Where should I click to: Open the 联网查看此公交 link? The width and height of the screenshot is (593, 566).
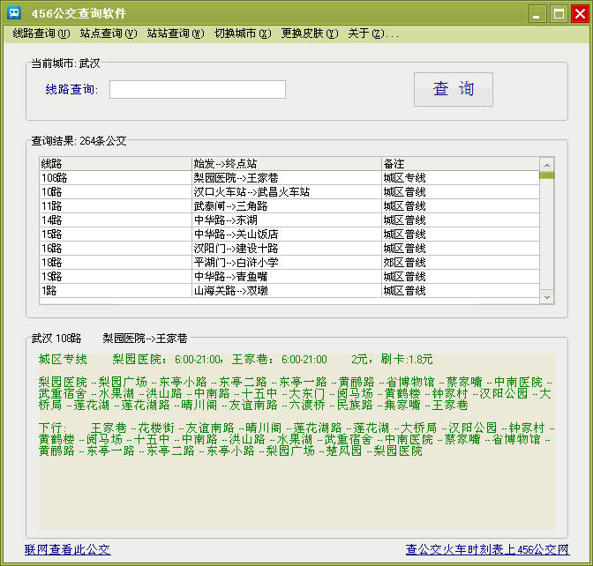tap(67, 549)
